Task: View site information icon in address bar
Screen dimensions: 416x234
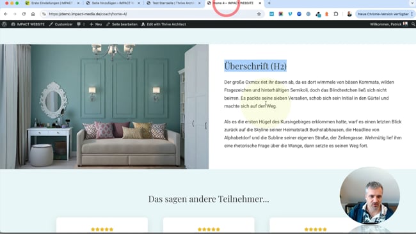Action: tap(44, 14)
